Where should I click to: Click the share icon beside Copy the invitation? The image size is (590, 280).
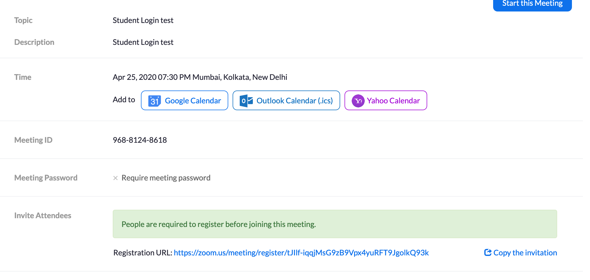488,252
